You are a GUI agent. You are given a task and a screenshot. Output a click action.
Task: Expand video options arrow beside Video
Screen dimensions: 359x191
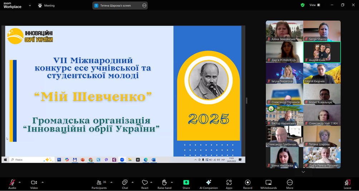tap(43, 182)
